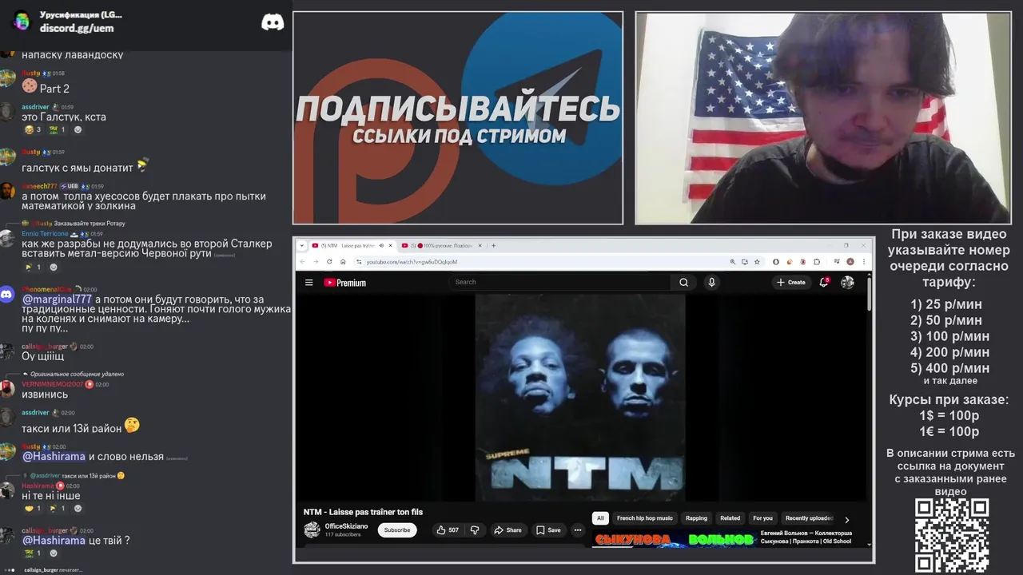Screen dimensions: 1023x575
Task: Select the Related chip
Action: pyautogui.click(x=730, y=518)
